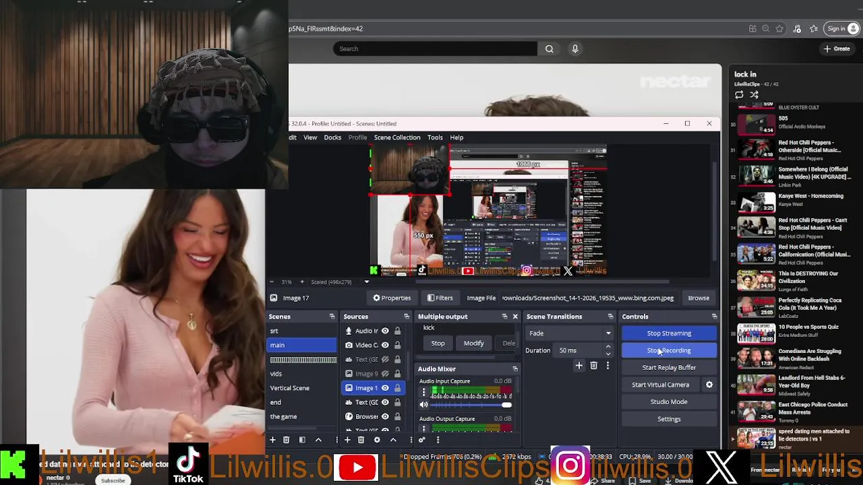Open OBS Settings button
This screenshot has height=485, width=863.
669,419
